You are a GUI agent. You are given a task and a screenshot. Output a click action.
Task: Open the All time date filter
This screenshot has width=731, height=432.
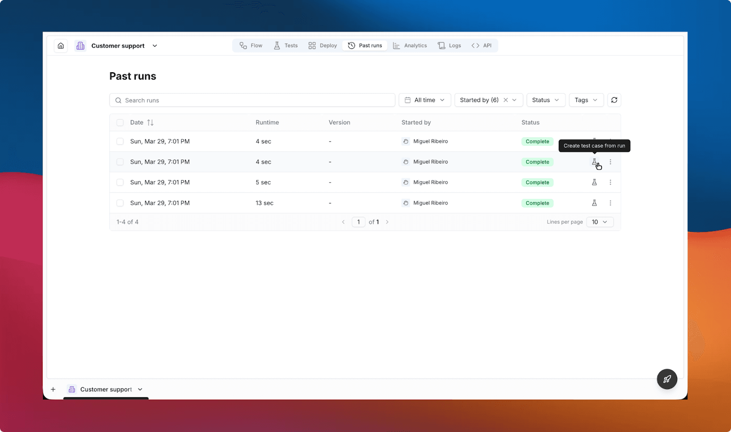(x=425, y=100)
